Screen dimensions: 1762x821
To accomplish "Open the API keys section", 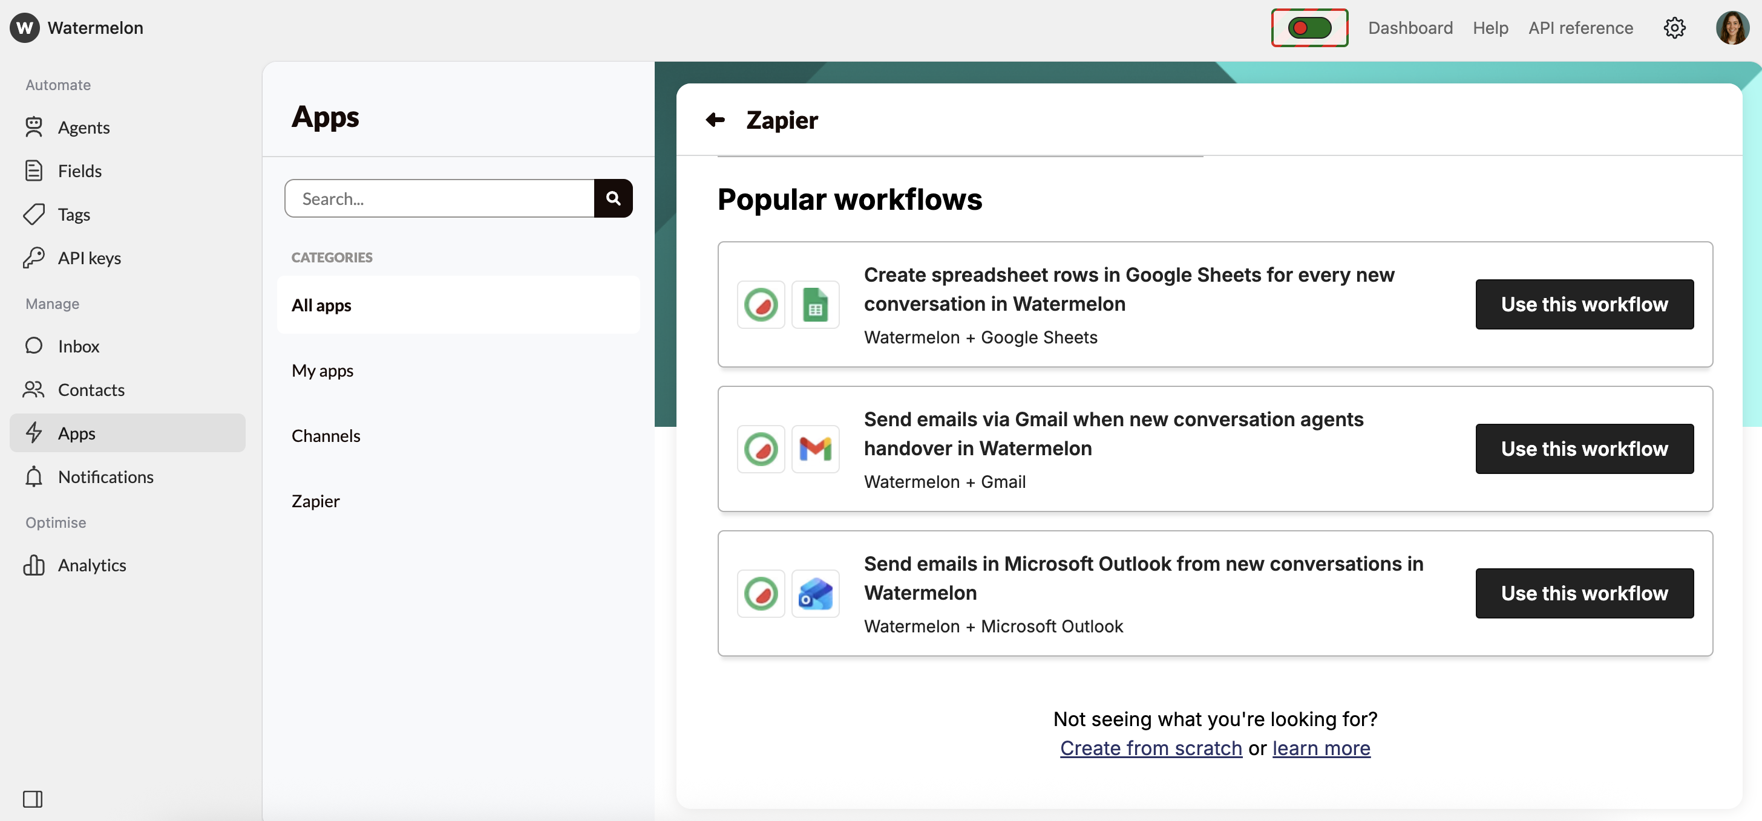I will pos(88,258).
